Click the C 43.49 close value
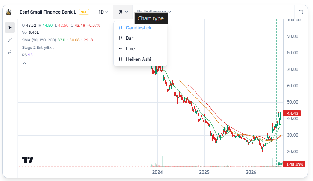 click(78, 25)
